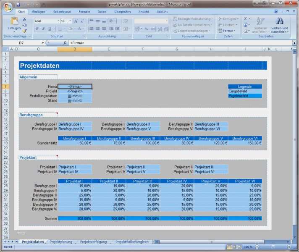Open the Projektplanung sheet tab

tap(61, 242)
